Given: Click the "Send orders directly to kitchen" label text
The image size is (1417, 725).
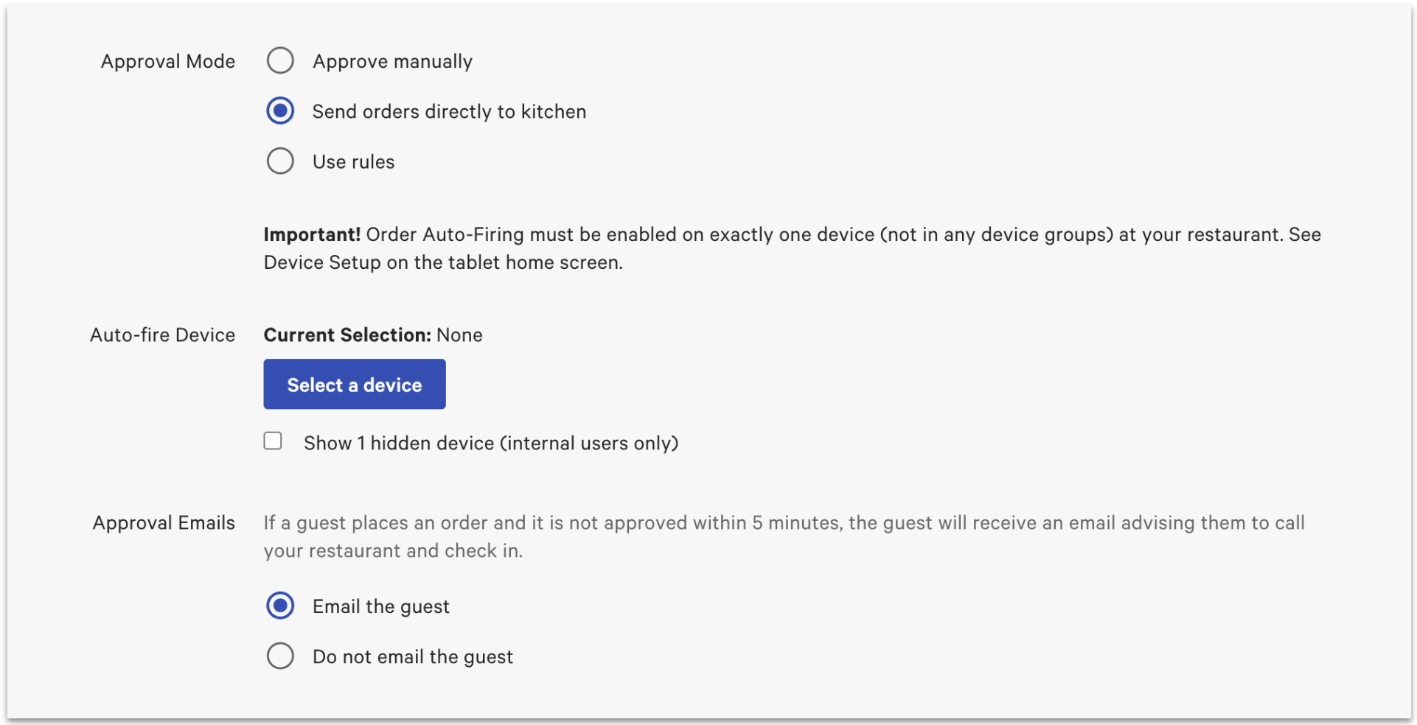Looking at the screenshot, I should 449,111.
